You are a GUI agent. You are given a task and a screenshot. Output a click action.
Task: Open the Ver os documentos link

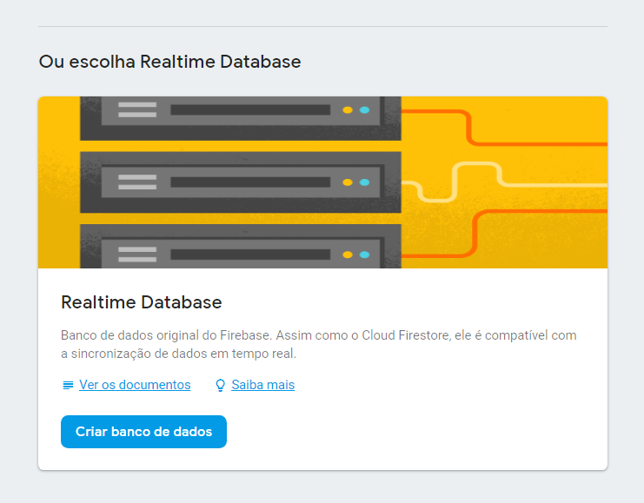(x=135, y=385)
